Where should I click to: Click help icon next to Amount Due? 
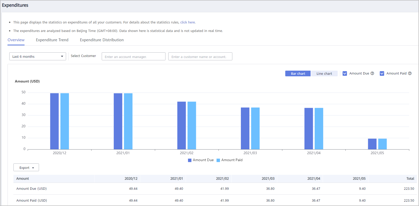(x=372, y=73)
